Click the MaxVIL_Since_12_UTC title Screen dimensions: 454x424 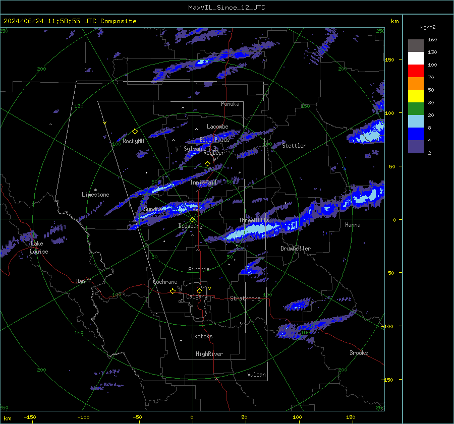[226, 8]
